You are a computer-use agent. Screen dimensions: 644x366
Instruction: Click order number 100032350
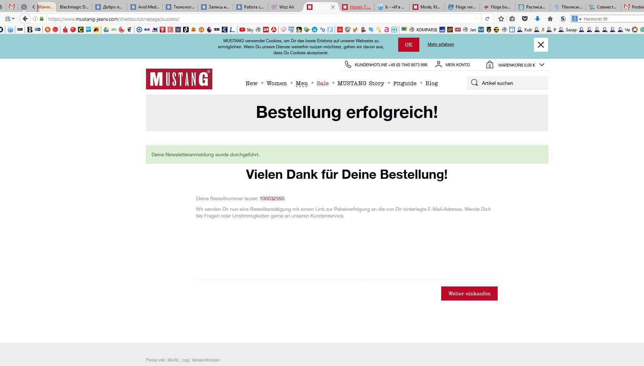(272, 198)
